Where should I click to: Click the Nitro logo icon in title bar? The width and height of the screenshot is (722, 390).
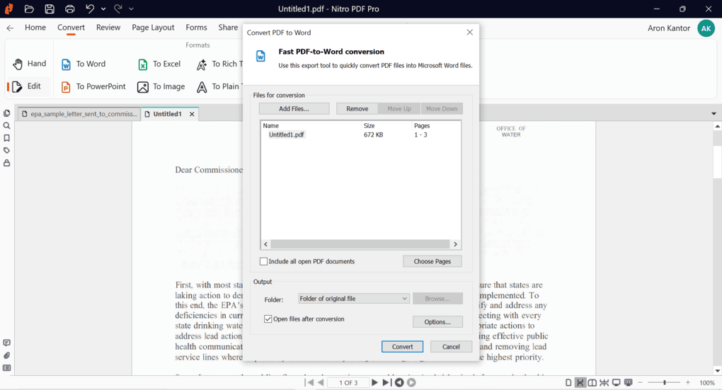point(8,8)
